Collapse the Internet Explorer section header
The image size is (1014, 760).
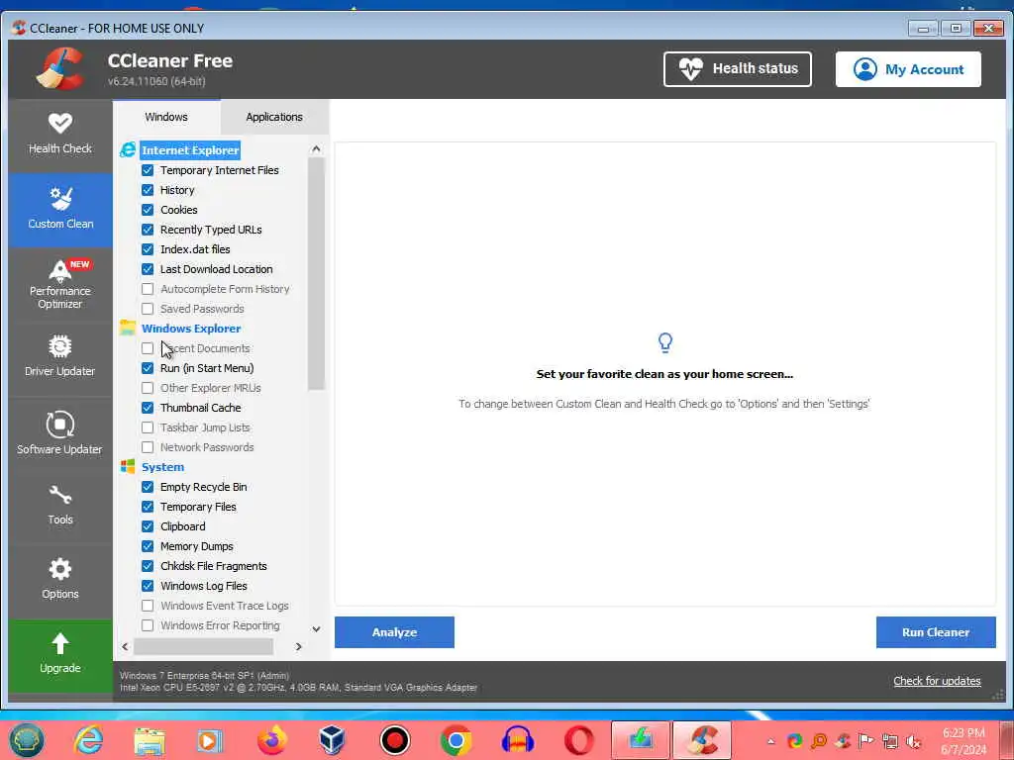point(190,150)
